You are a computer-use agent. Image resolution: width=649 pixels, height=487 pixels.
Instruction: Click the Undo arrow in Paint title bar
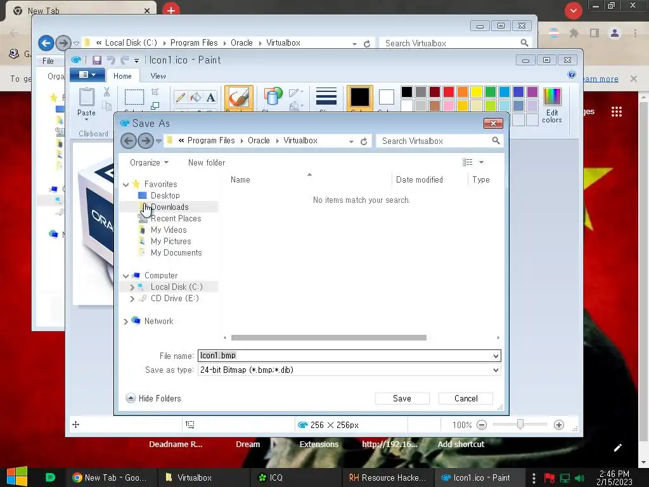[111, 60]
